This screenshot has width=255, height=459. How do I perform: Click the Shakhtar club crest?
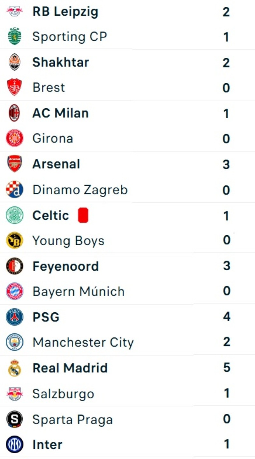14,62
